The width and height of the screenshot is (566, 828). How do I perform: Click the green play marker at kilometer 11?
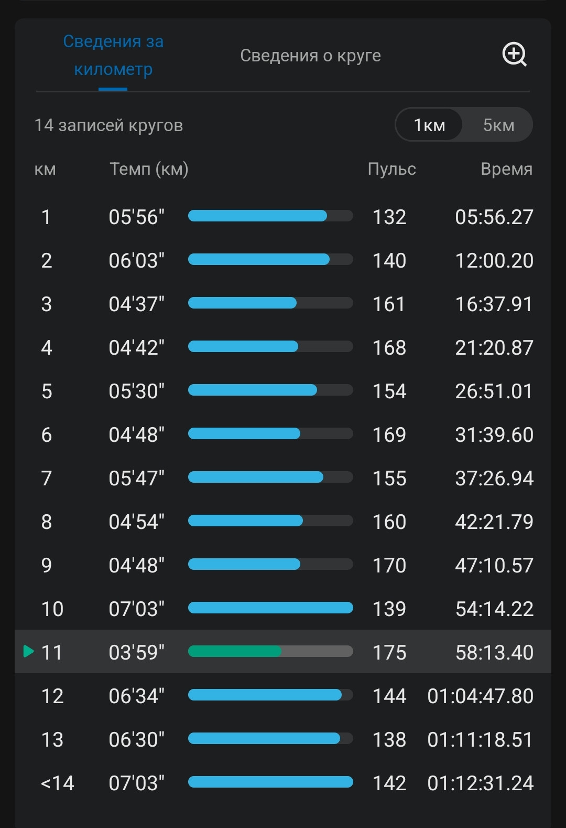click(29, 652)
